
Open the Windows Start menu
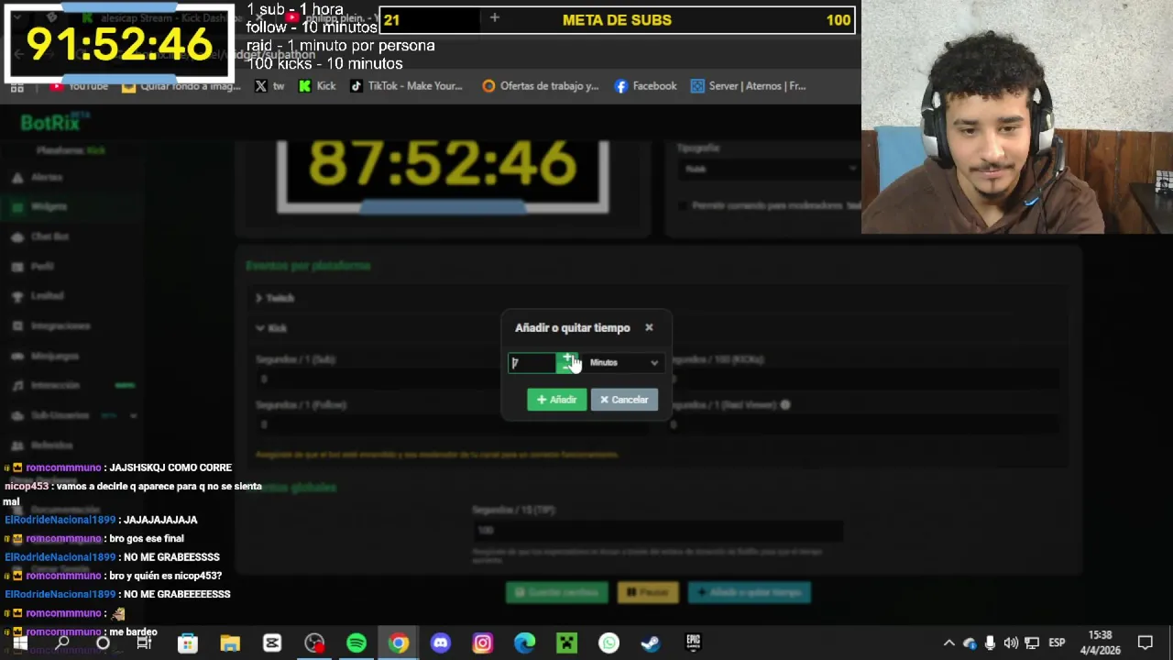pyautogui.click(x=19, y=643)
